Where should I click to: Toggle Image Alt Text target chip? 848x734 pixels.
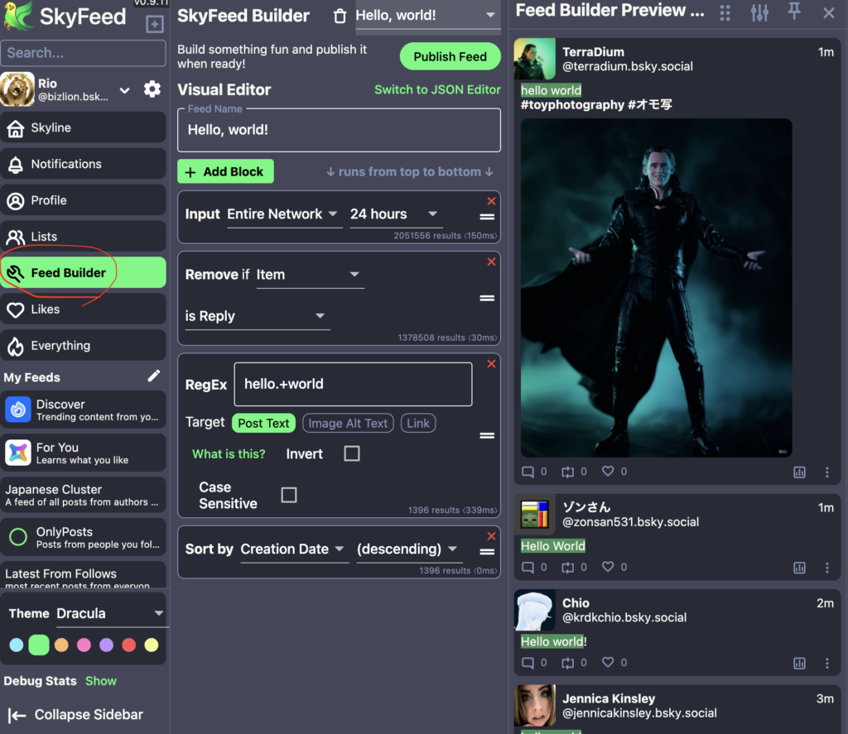(x=348, y=423)
